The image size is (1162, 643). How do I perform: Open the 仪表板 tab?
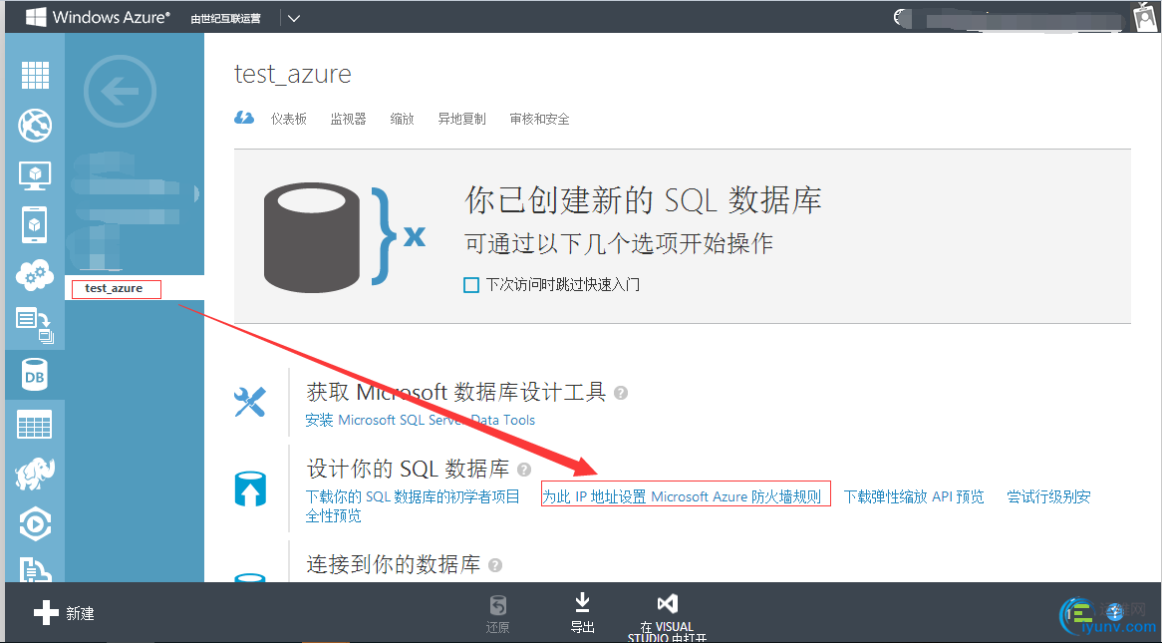pos(288,119)
